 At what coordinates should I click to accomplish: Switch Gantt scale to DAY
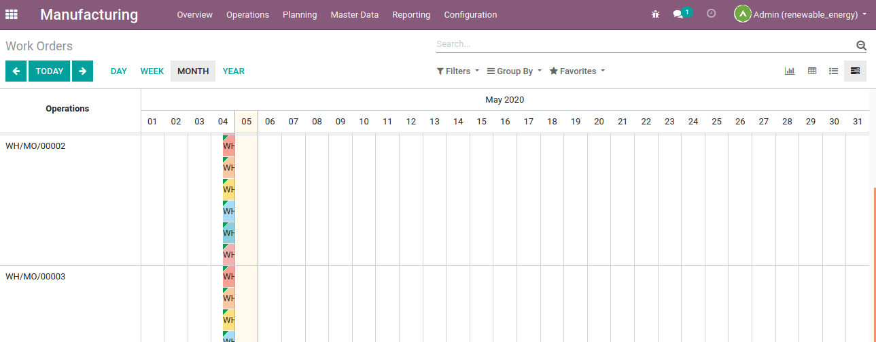(119, 71)
